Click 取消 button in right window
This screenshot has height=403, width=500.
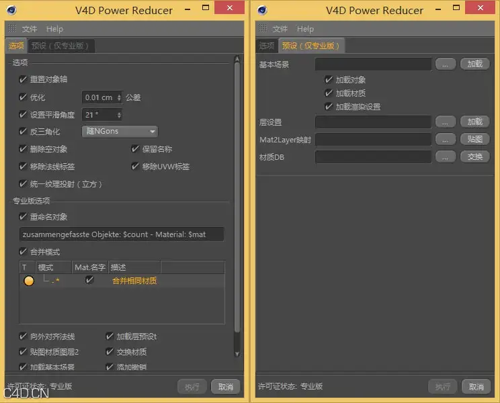click(476, 386)
